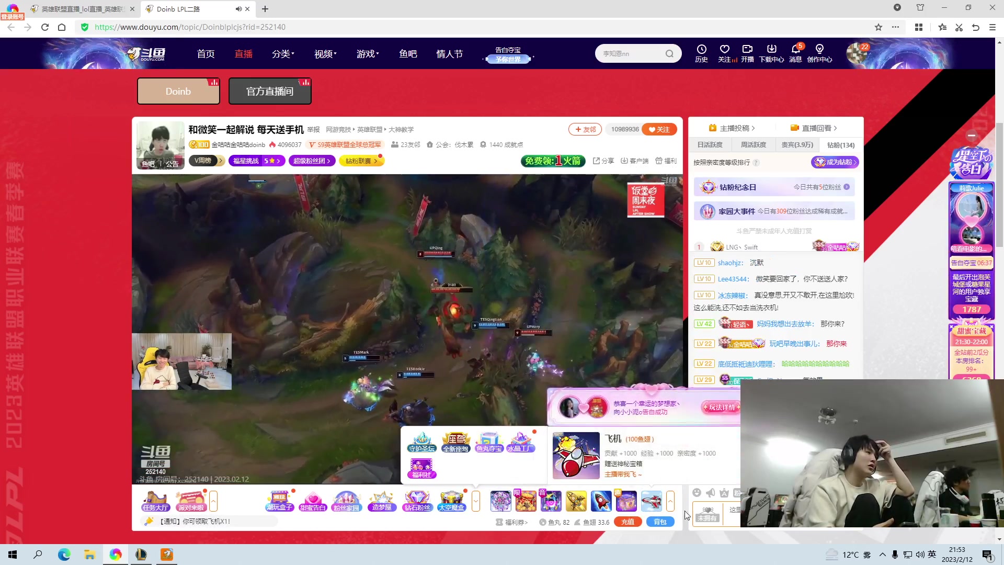Expand 主播投稿 section
This screenshot has height=565, width=1004.
tap(732, 128)
